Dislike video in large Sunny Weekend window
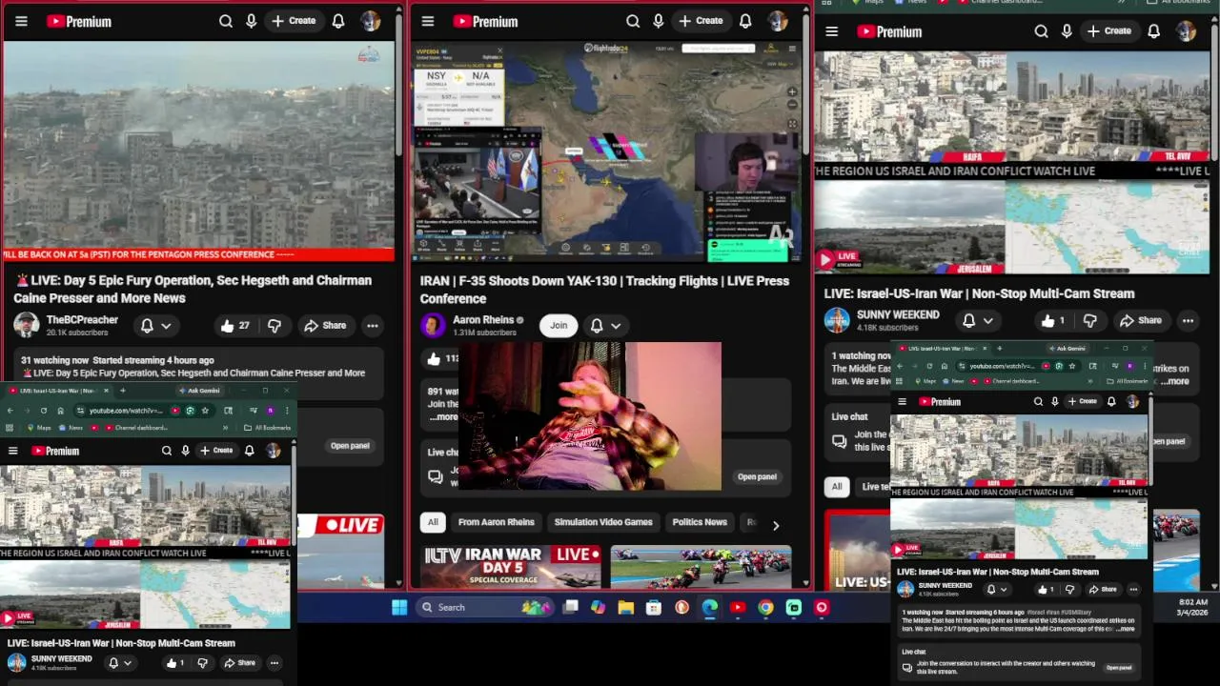Image resolution: width=1220 pixels, height=686 pixels. tap(1090, 321)
